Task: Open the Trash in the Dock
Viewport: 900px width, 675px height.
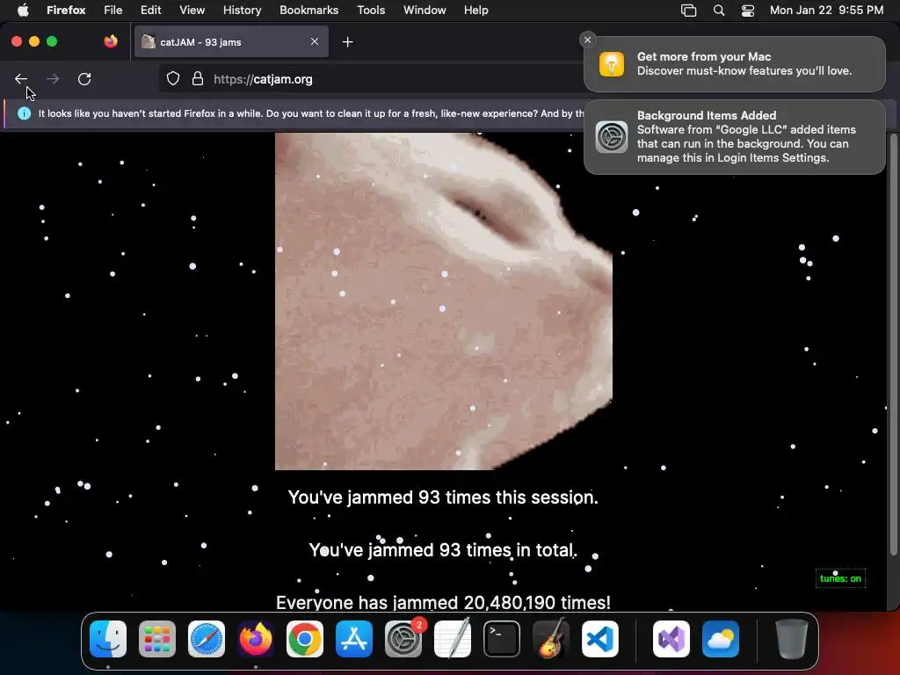Action: click(792, 639)
